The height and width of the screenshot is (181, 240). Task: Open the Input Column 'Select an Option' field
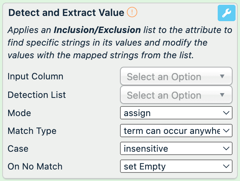tap(171, 77)
